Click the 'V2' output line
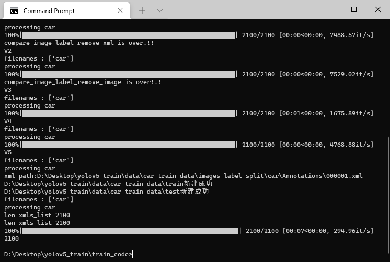 (x=8, y=51)
